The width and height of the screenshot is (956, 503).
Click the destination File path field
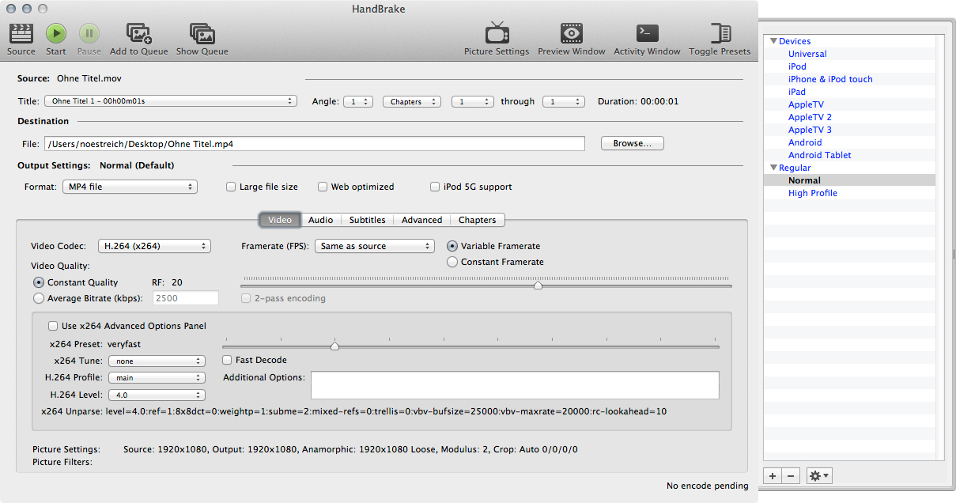pyautogui.click(x=315, y=144)
